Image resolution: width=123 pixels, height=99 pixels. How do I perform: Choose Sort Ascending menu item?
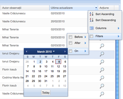(105, 14)
